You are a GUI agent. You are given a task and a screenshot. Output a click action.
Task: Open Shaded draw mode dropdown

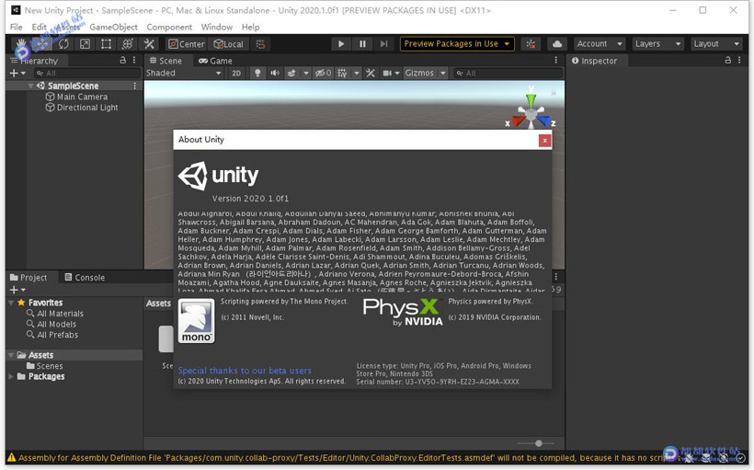point(184,73)
